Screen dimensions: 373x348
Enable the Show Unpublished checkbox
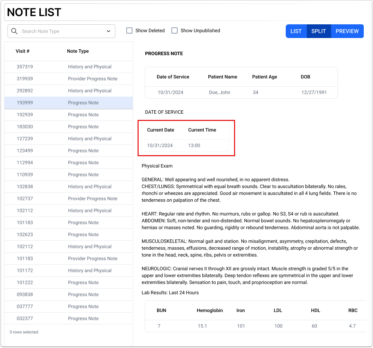coord(175,30)
